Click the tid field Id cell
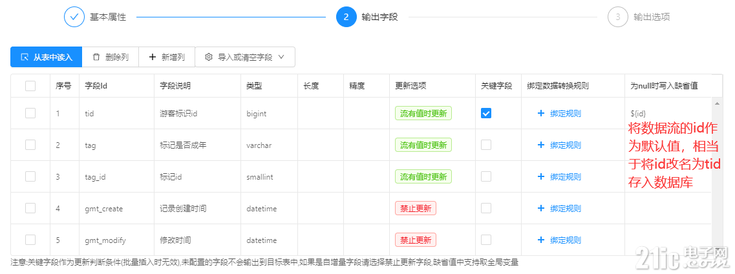 (117, 113)
